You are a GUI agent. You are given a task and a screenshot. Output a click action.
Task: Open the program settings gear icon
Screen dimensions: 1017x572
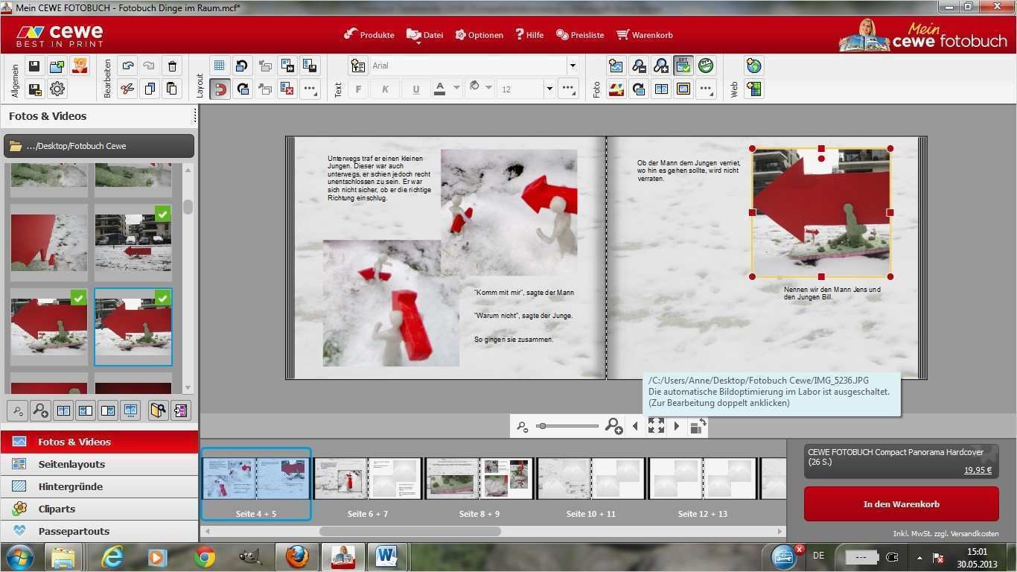pyautogui.click(x=56, y=89)
